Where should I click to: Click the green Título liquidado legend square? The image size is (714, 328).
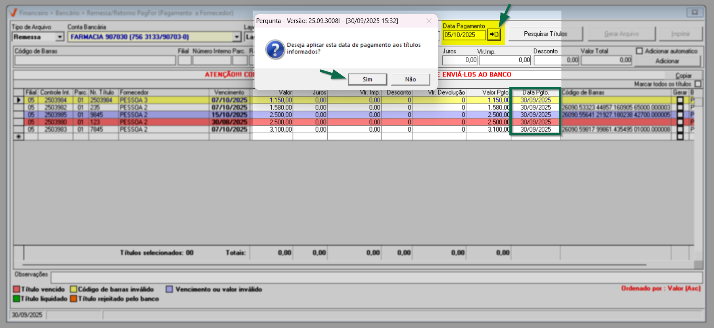coord(17,299)
